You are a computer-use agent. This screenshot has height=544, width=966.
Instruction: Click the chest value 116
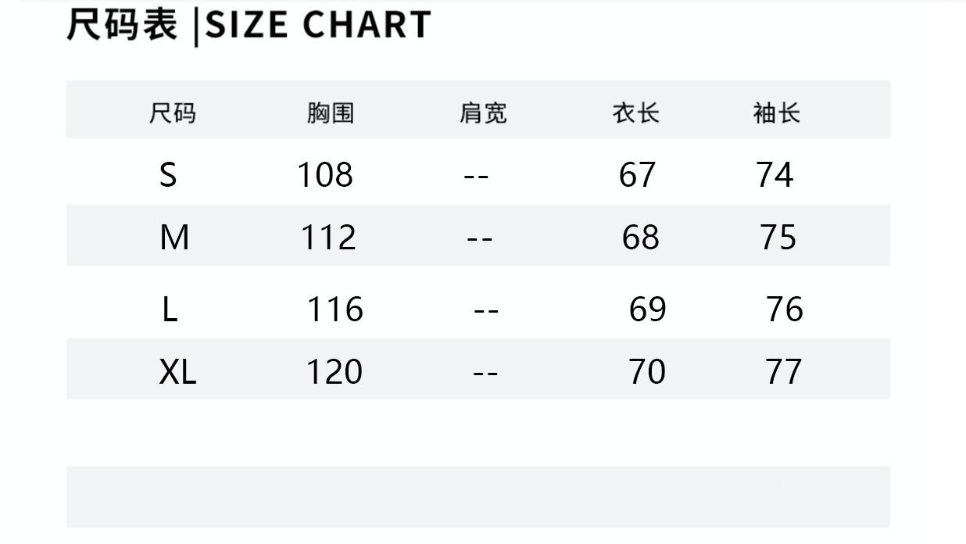click(335, 310)
